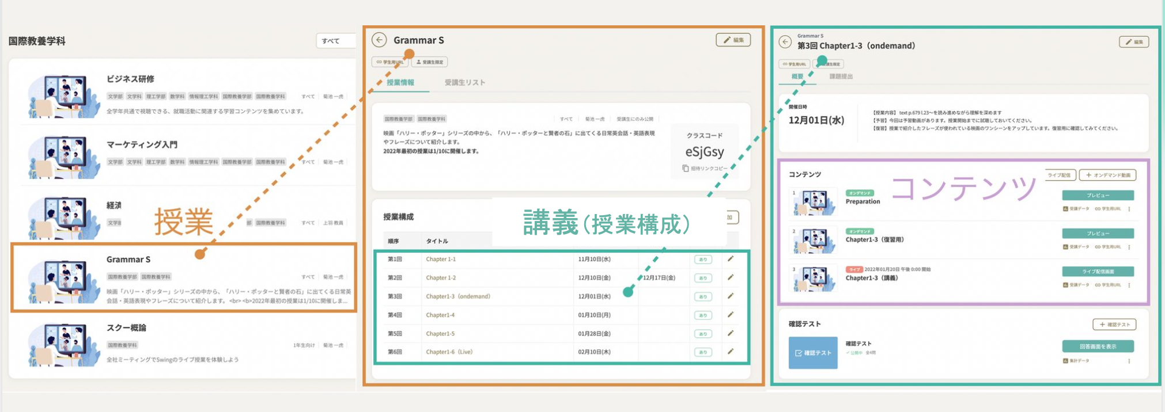Select the ビジネス研修 class in the list
The width and height of the screenshot is (1165, 412).
130,79
